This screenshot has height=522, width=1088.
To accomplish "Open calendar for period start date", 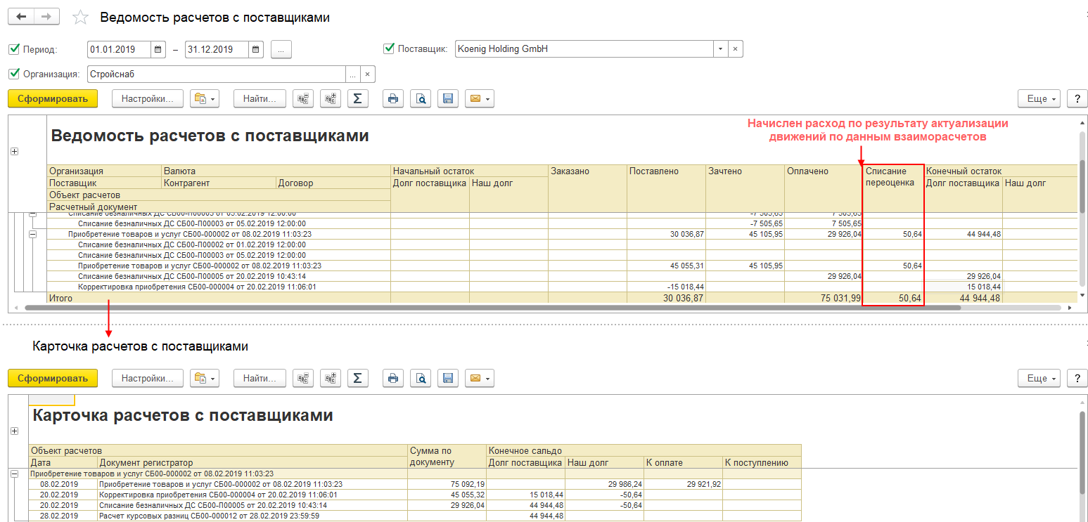I will 158,50.
